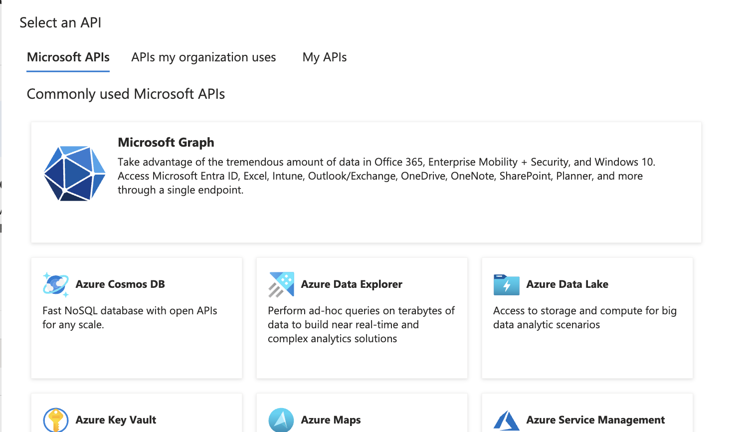Select the My APIs tab
The image size is (738, 432).
pyautogui.click(x=325, y=57)
